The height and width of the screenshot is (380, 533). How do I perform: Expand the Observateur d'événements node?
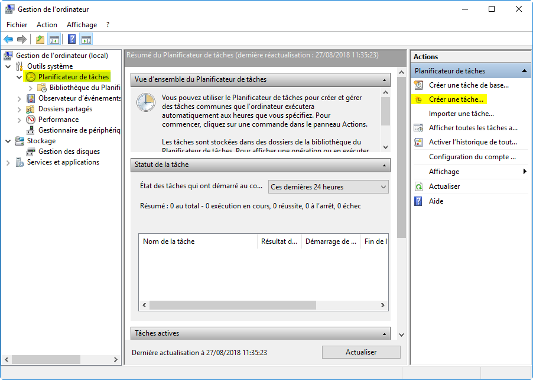(19, 99)
